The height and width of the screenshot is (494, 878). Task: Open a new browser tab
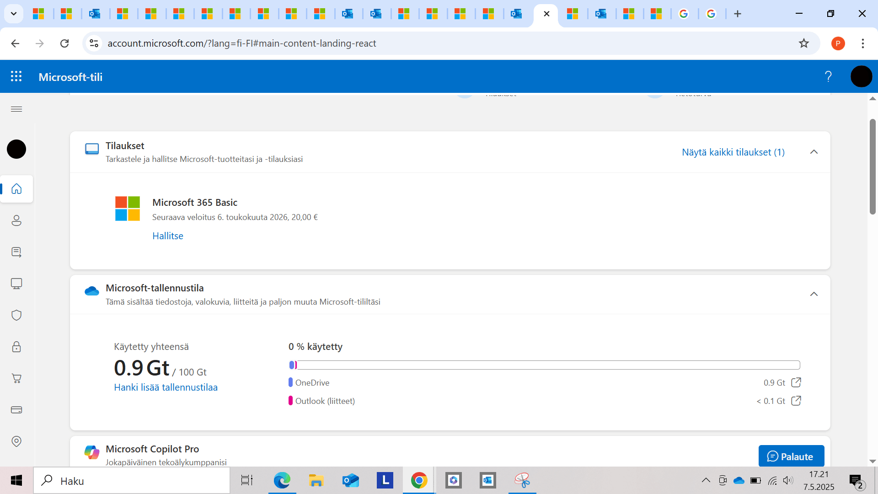pos(738,14)
